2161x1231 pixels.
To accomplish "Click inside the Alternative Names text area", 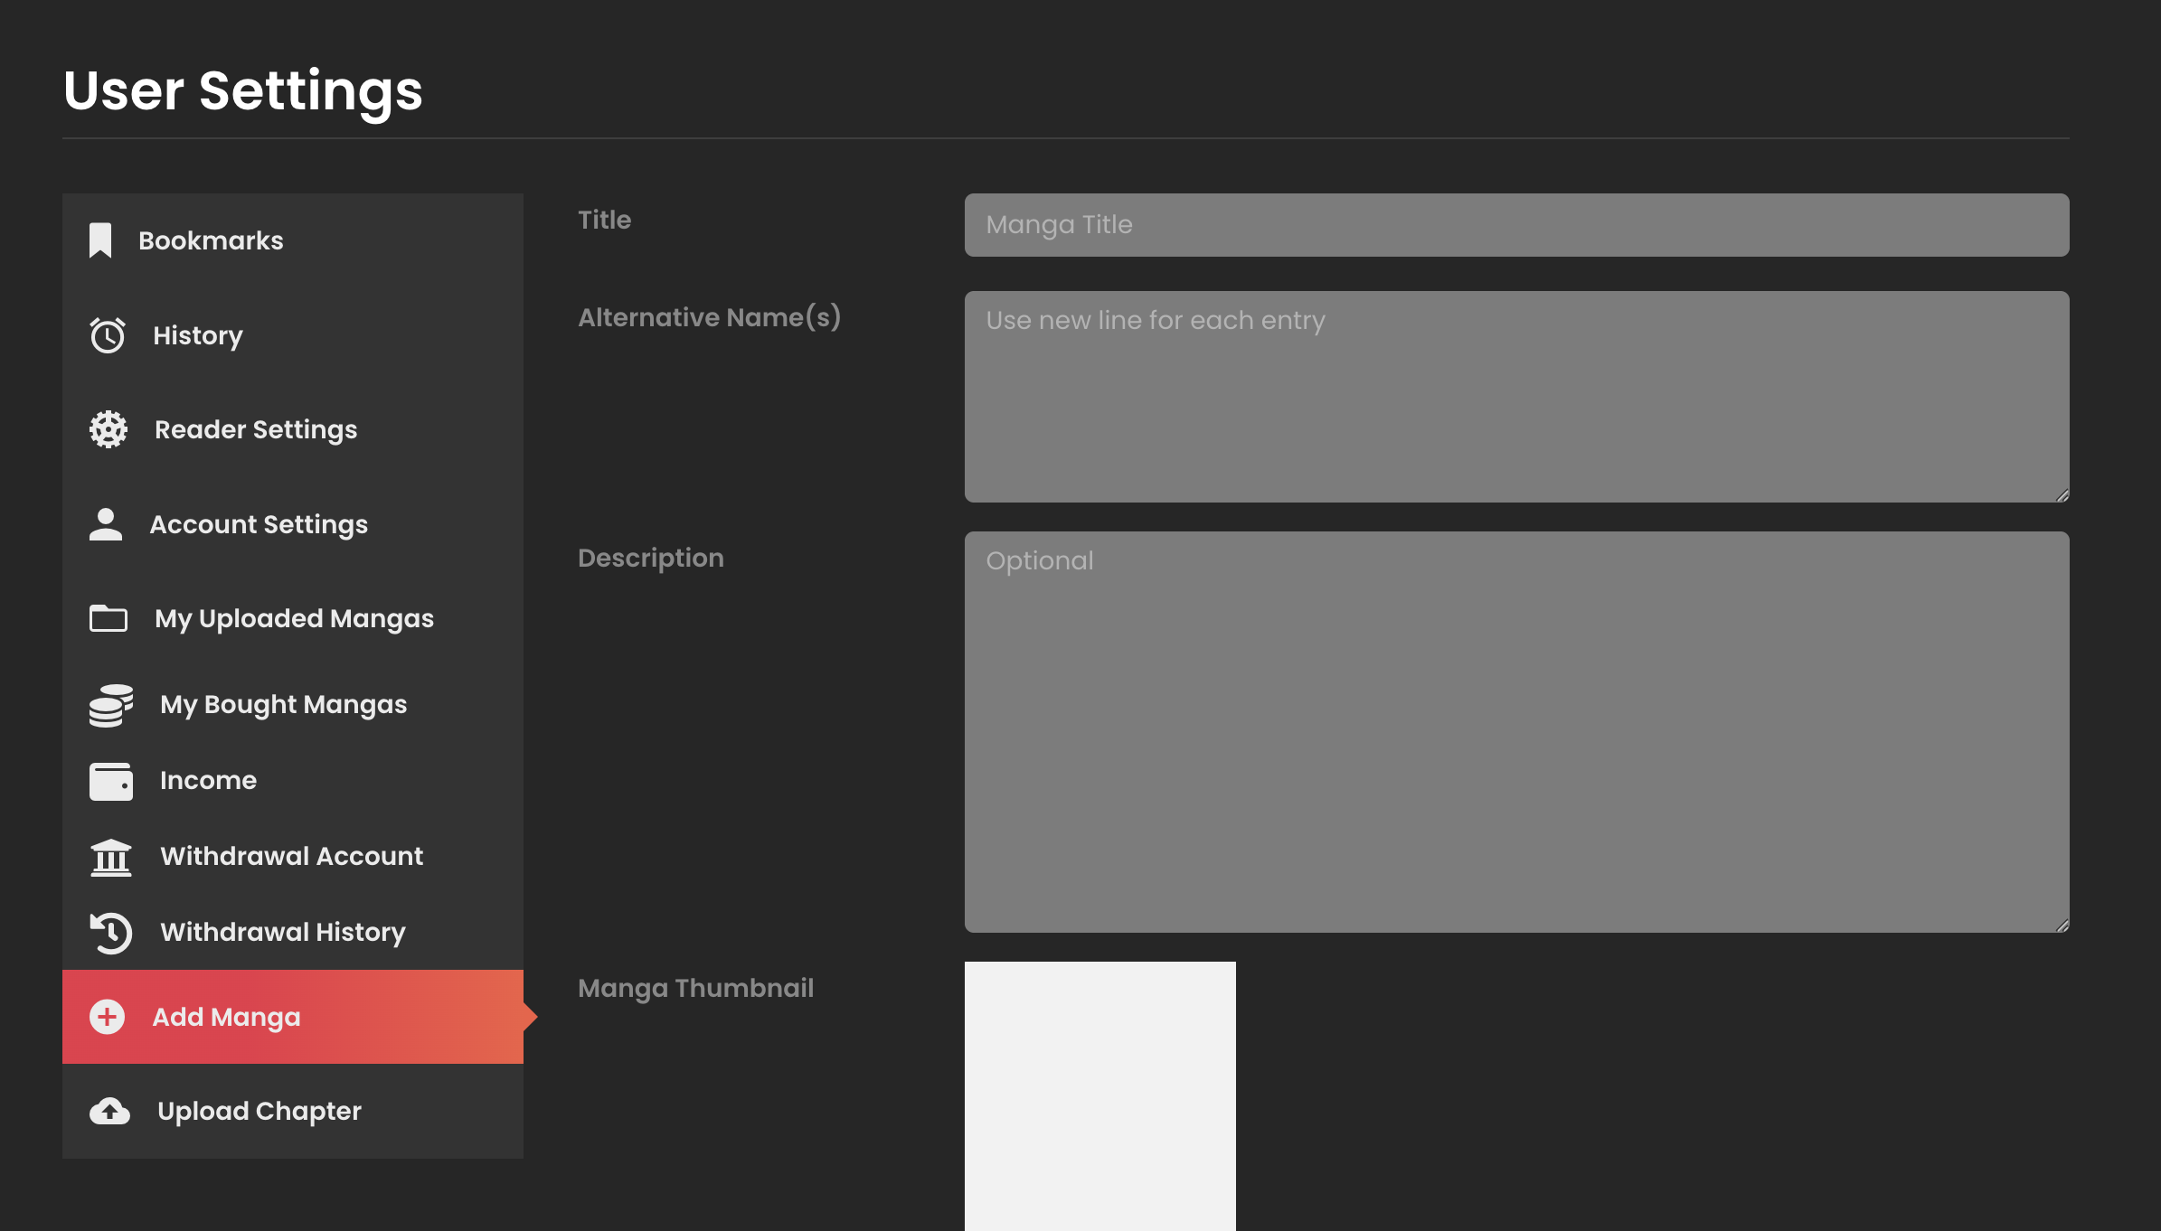I will coord(1516,397).
